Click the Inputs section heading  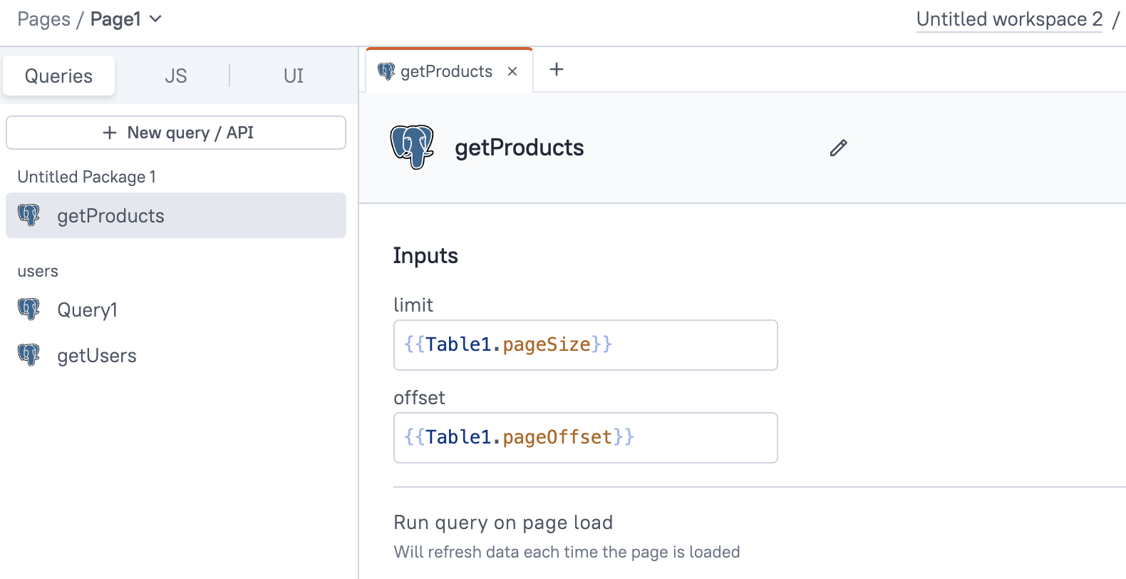[x=425, y=256]
